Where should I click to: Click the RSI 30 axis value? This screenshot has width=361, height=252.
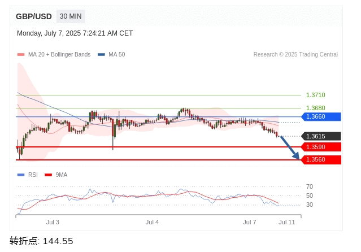click(310, 205)
